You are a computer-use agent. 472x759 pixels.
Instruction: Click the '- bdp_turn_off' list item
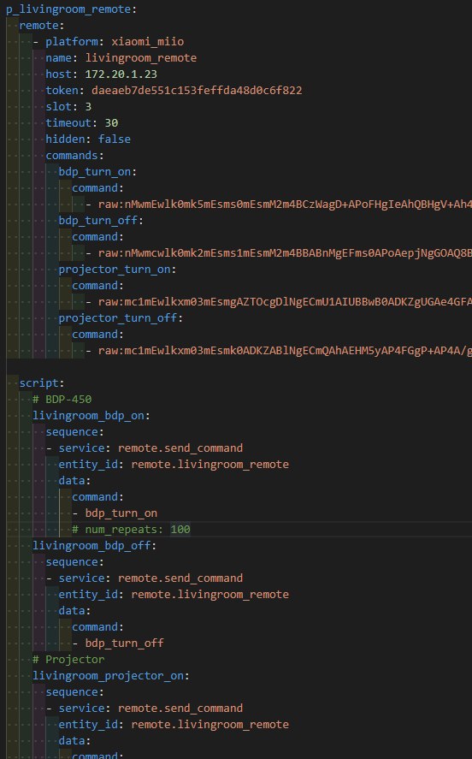tap(118, 643)
